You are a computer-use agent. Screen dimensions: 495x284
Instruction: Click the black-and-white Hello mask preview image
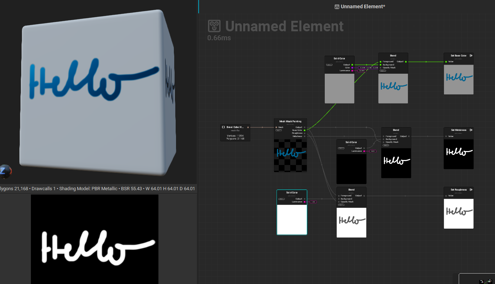pyautogui.click(x=94, y=239)
